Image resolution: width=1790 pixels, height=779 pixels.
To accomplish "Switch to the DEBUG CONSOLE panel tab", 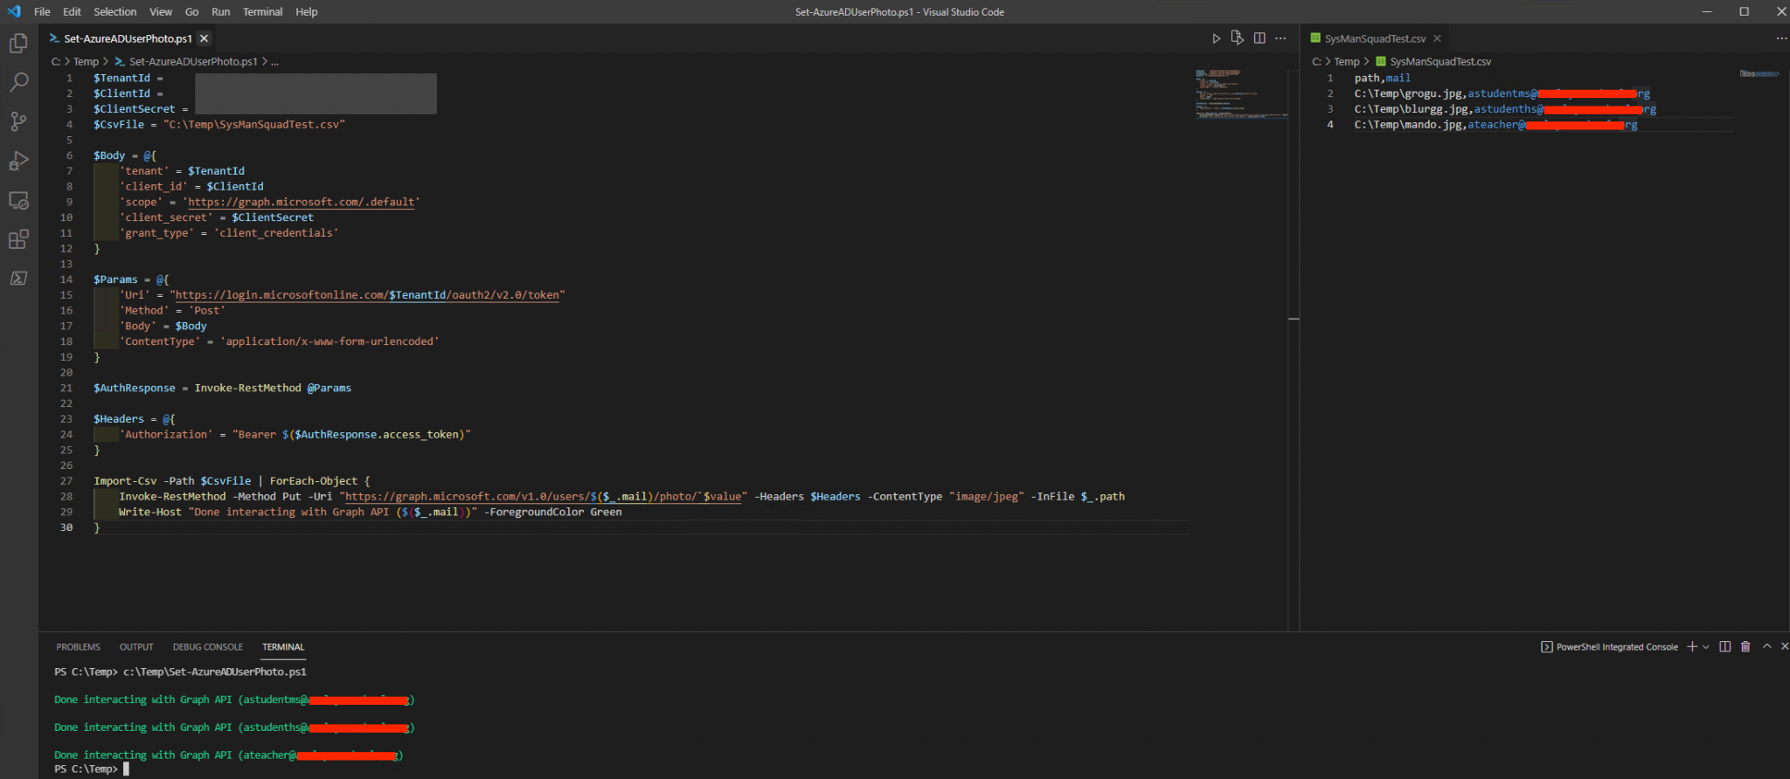I will 208,647.
